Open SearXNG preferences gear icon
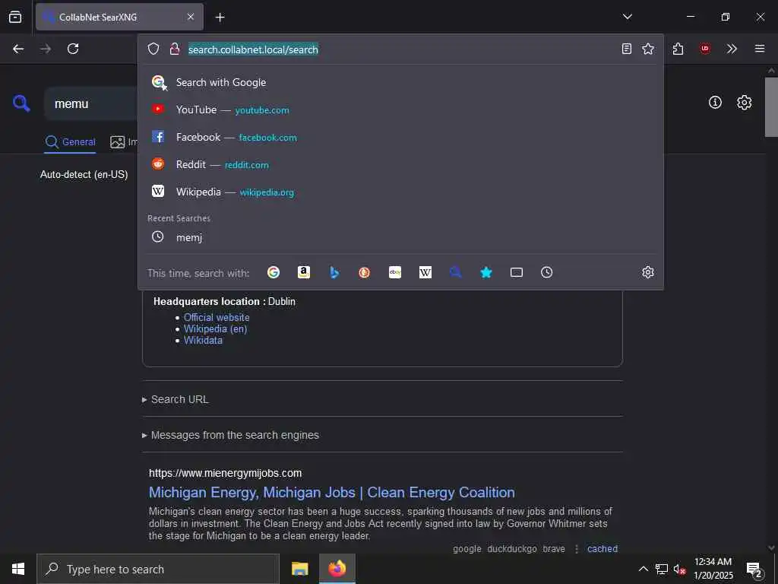778x584 pixels. [x=745, y=103]
